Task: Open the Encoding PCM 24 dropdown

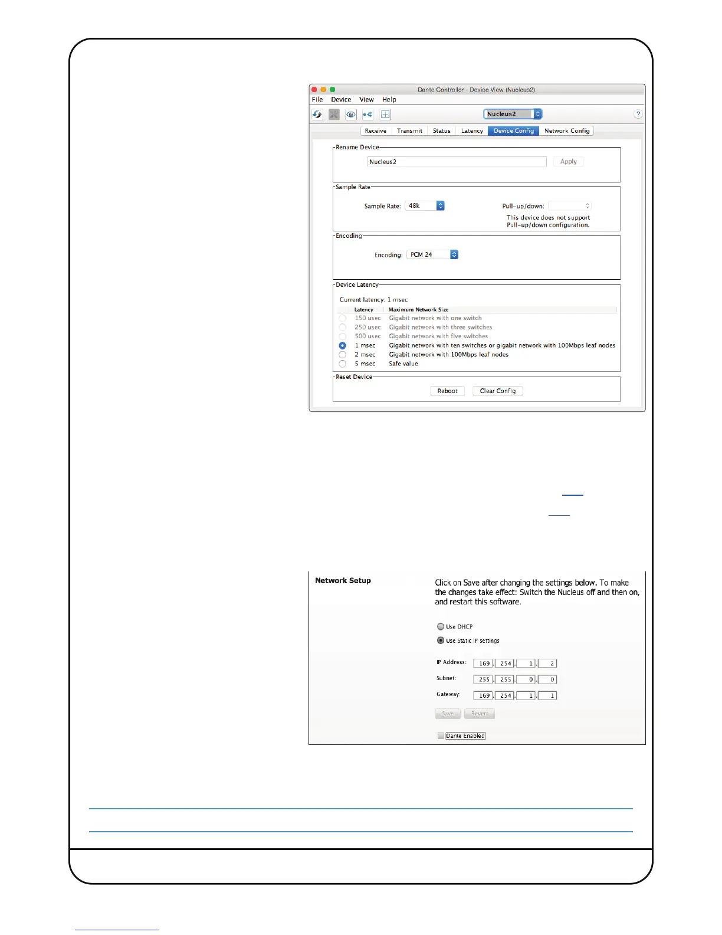Action: (432, 255)
